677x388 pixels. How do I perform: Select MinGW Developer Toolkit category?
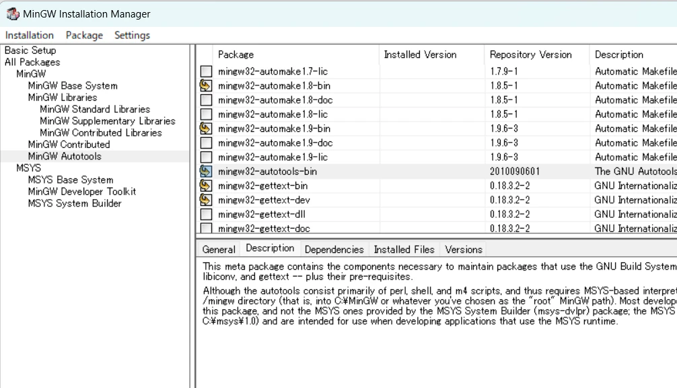82,191
